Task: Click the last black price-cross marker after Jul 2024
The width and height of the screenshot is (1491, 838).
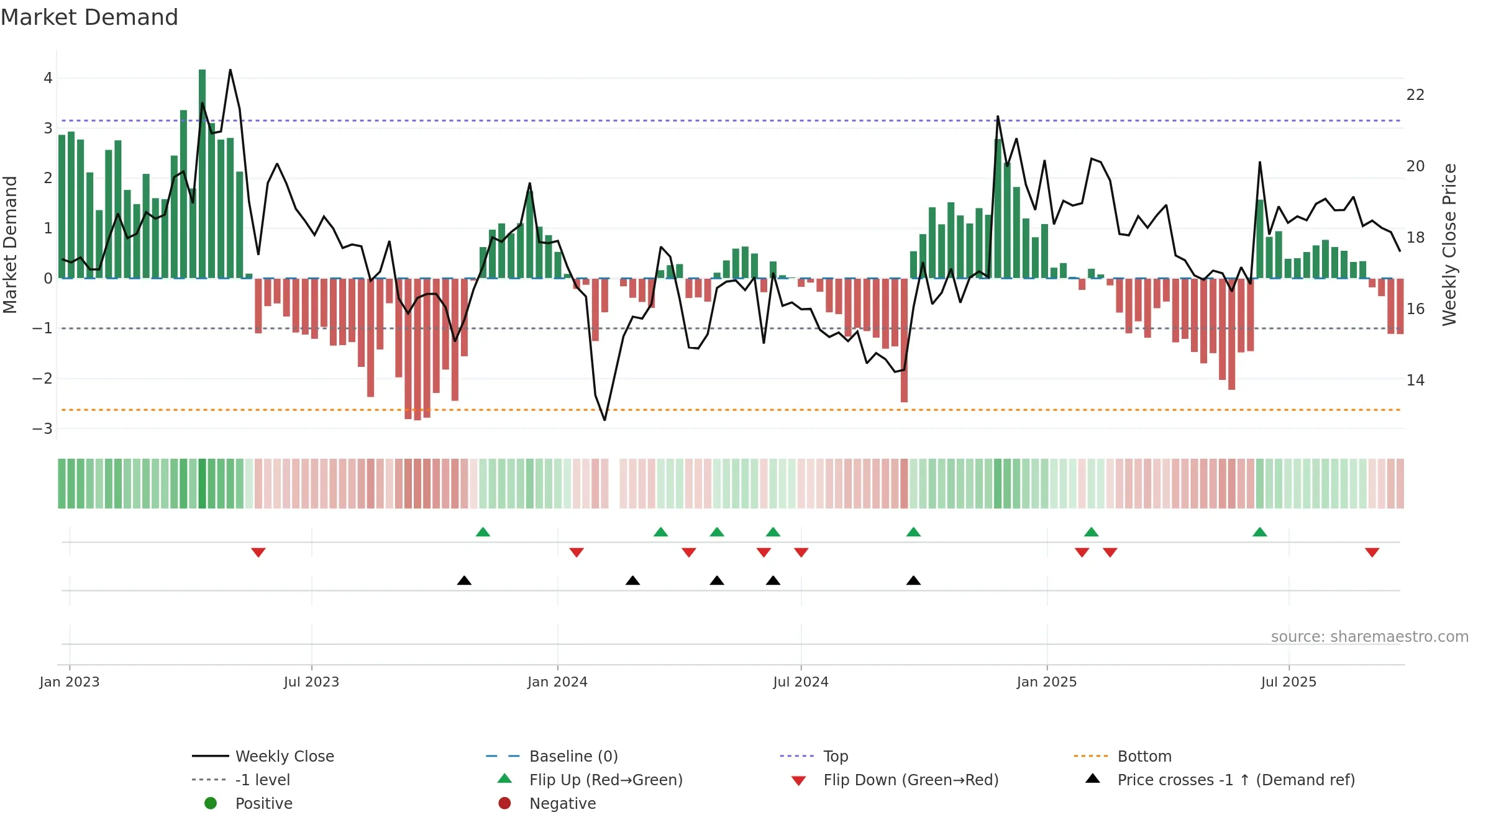Action: tap(913, 580)
